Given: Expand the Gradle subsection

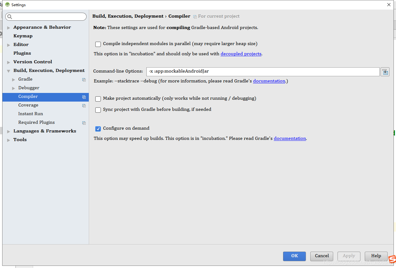Looking at the screenshot, I should pos(14,80).
